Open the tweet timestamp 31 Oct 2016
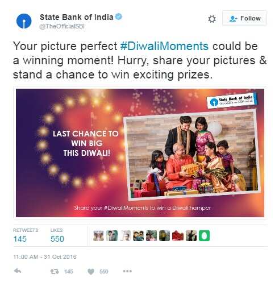This screenshot has width=279, height=286. coord(45,256)
